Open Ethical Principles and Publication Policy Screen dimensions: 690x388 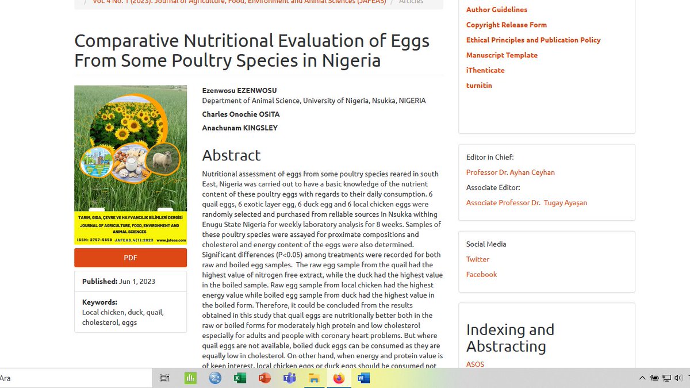pos(534,40)
